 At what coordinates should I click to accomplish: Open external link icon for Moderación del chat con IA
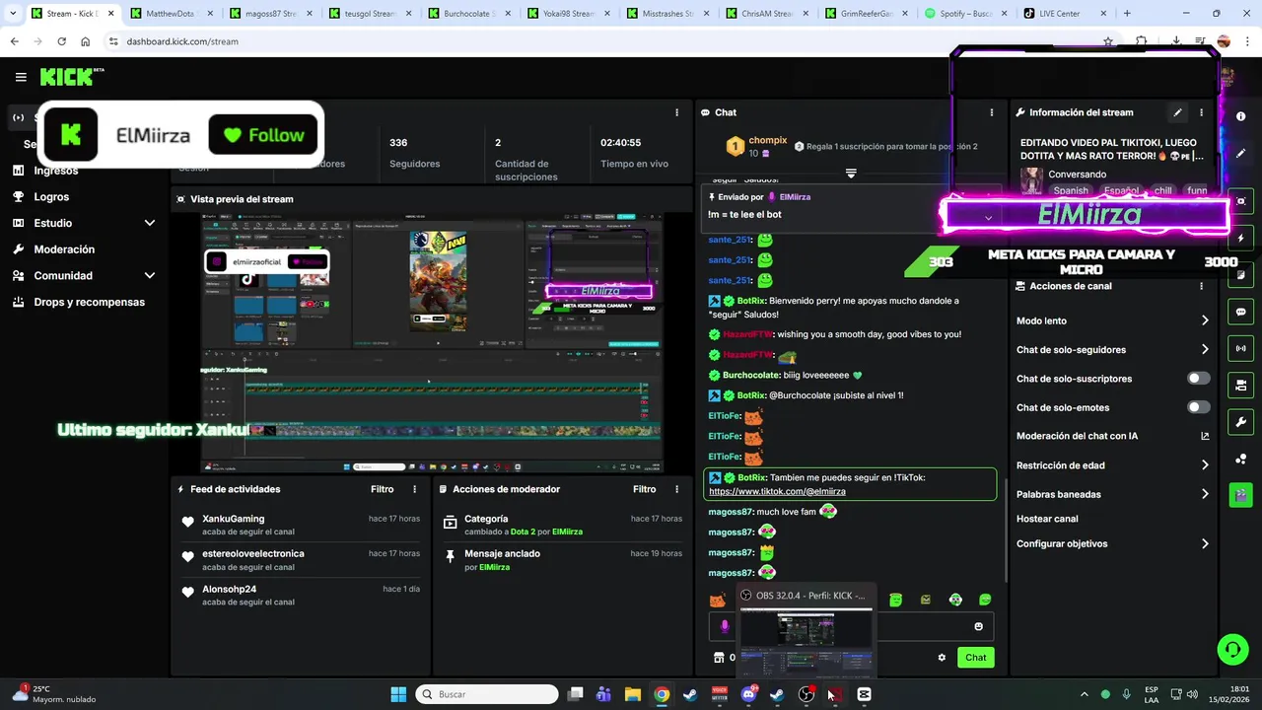[1205, 436]
